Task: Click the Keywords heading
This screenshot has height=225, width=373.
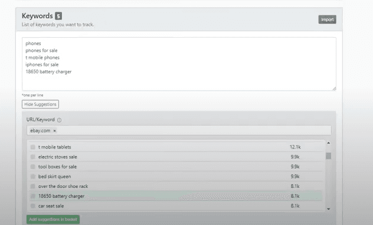Action: [37, 16]
